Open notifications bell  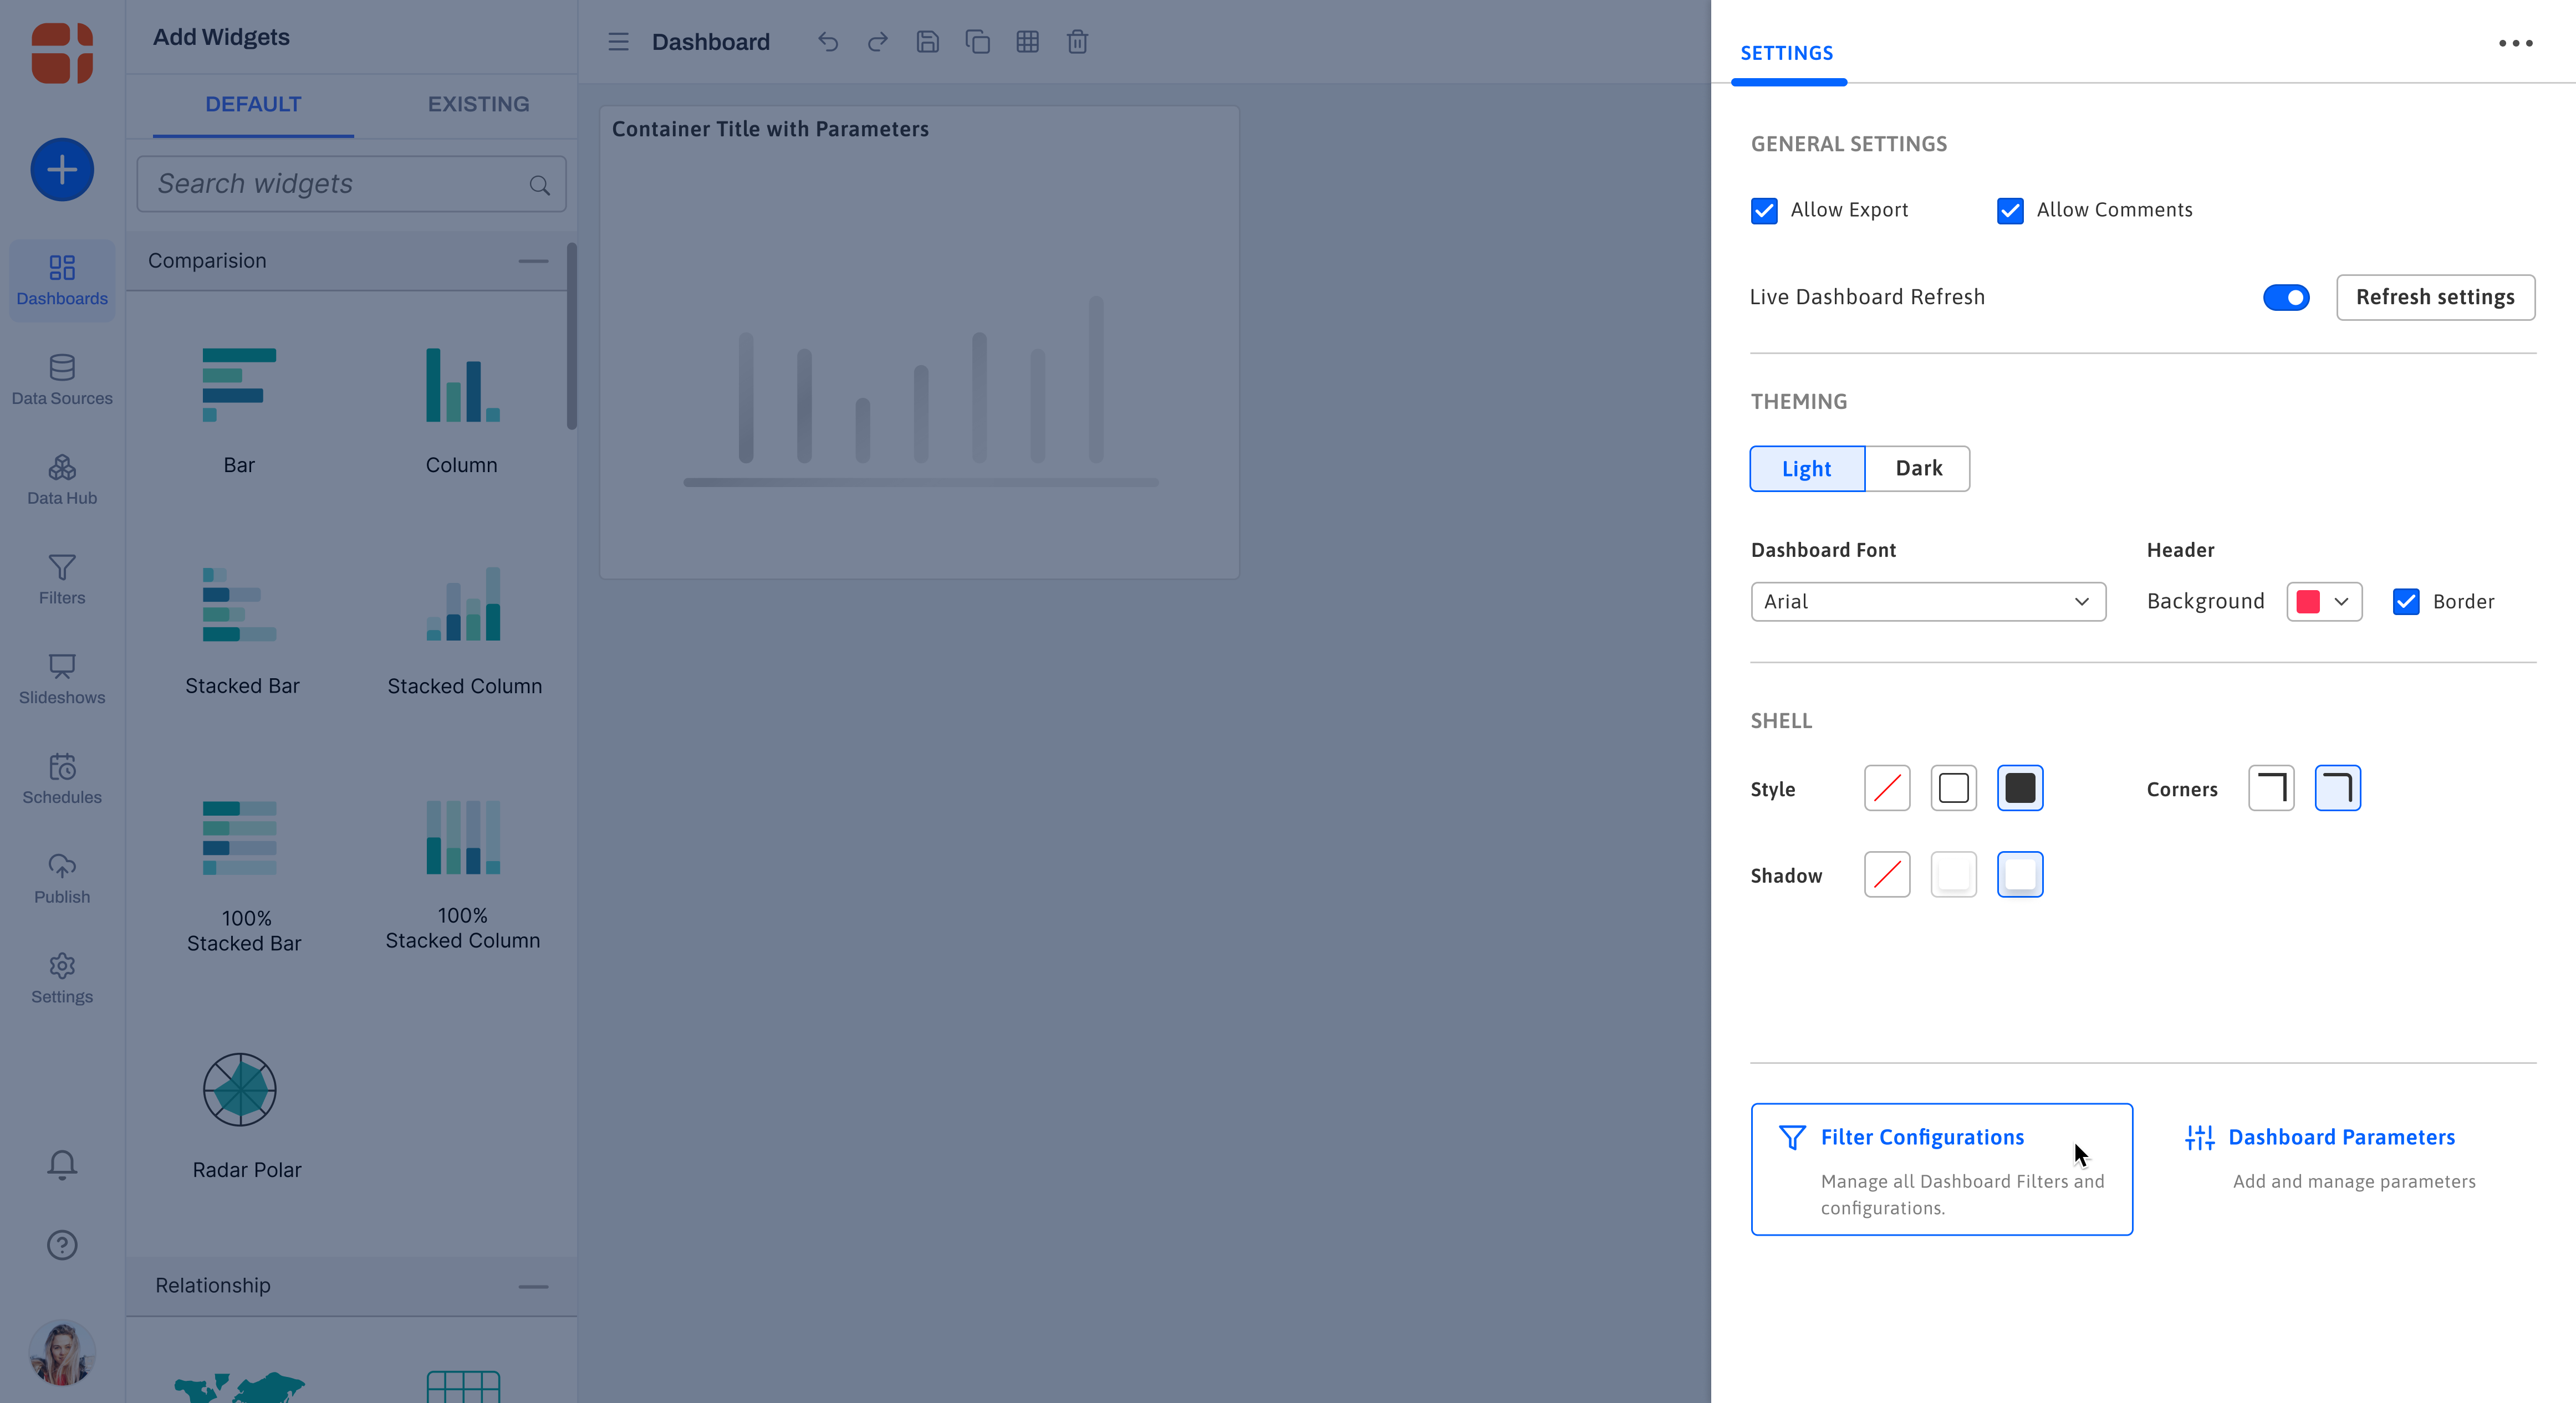(x=62, y=1164)
